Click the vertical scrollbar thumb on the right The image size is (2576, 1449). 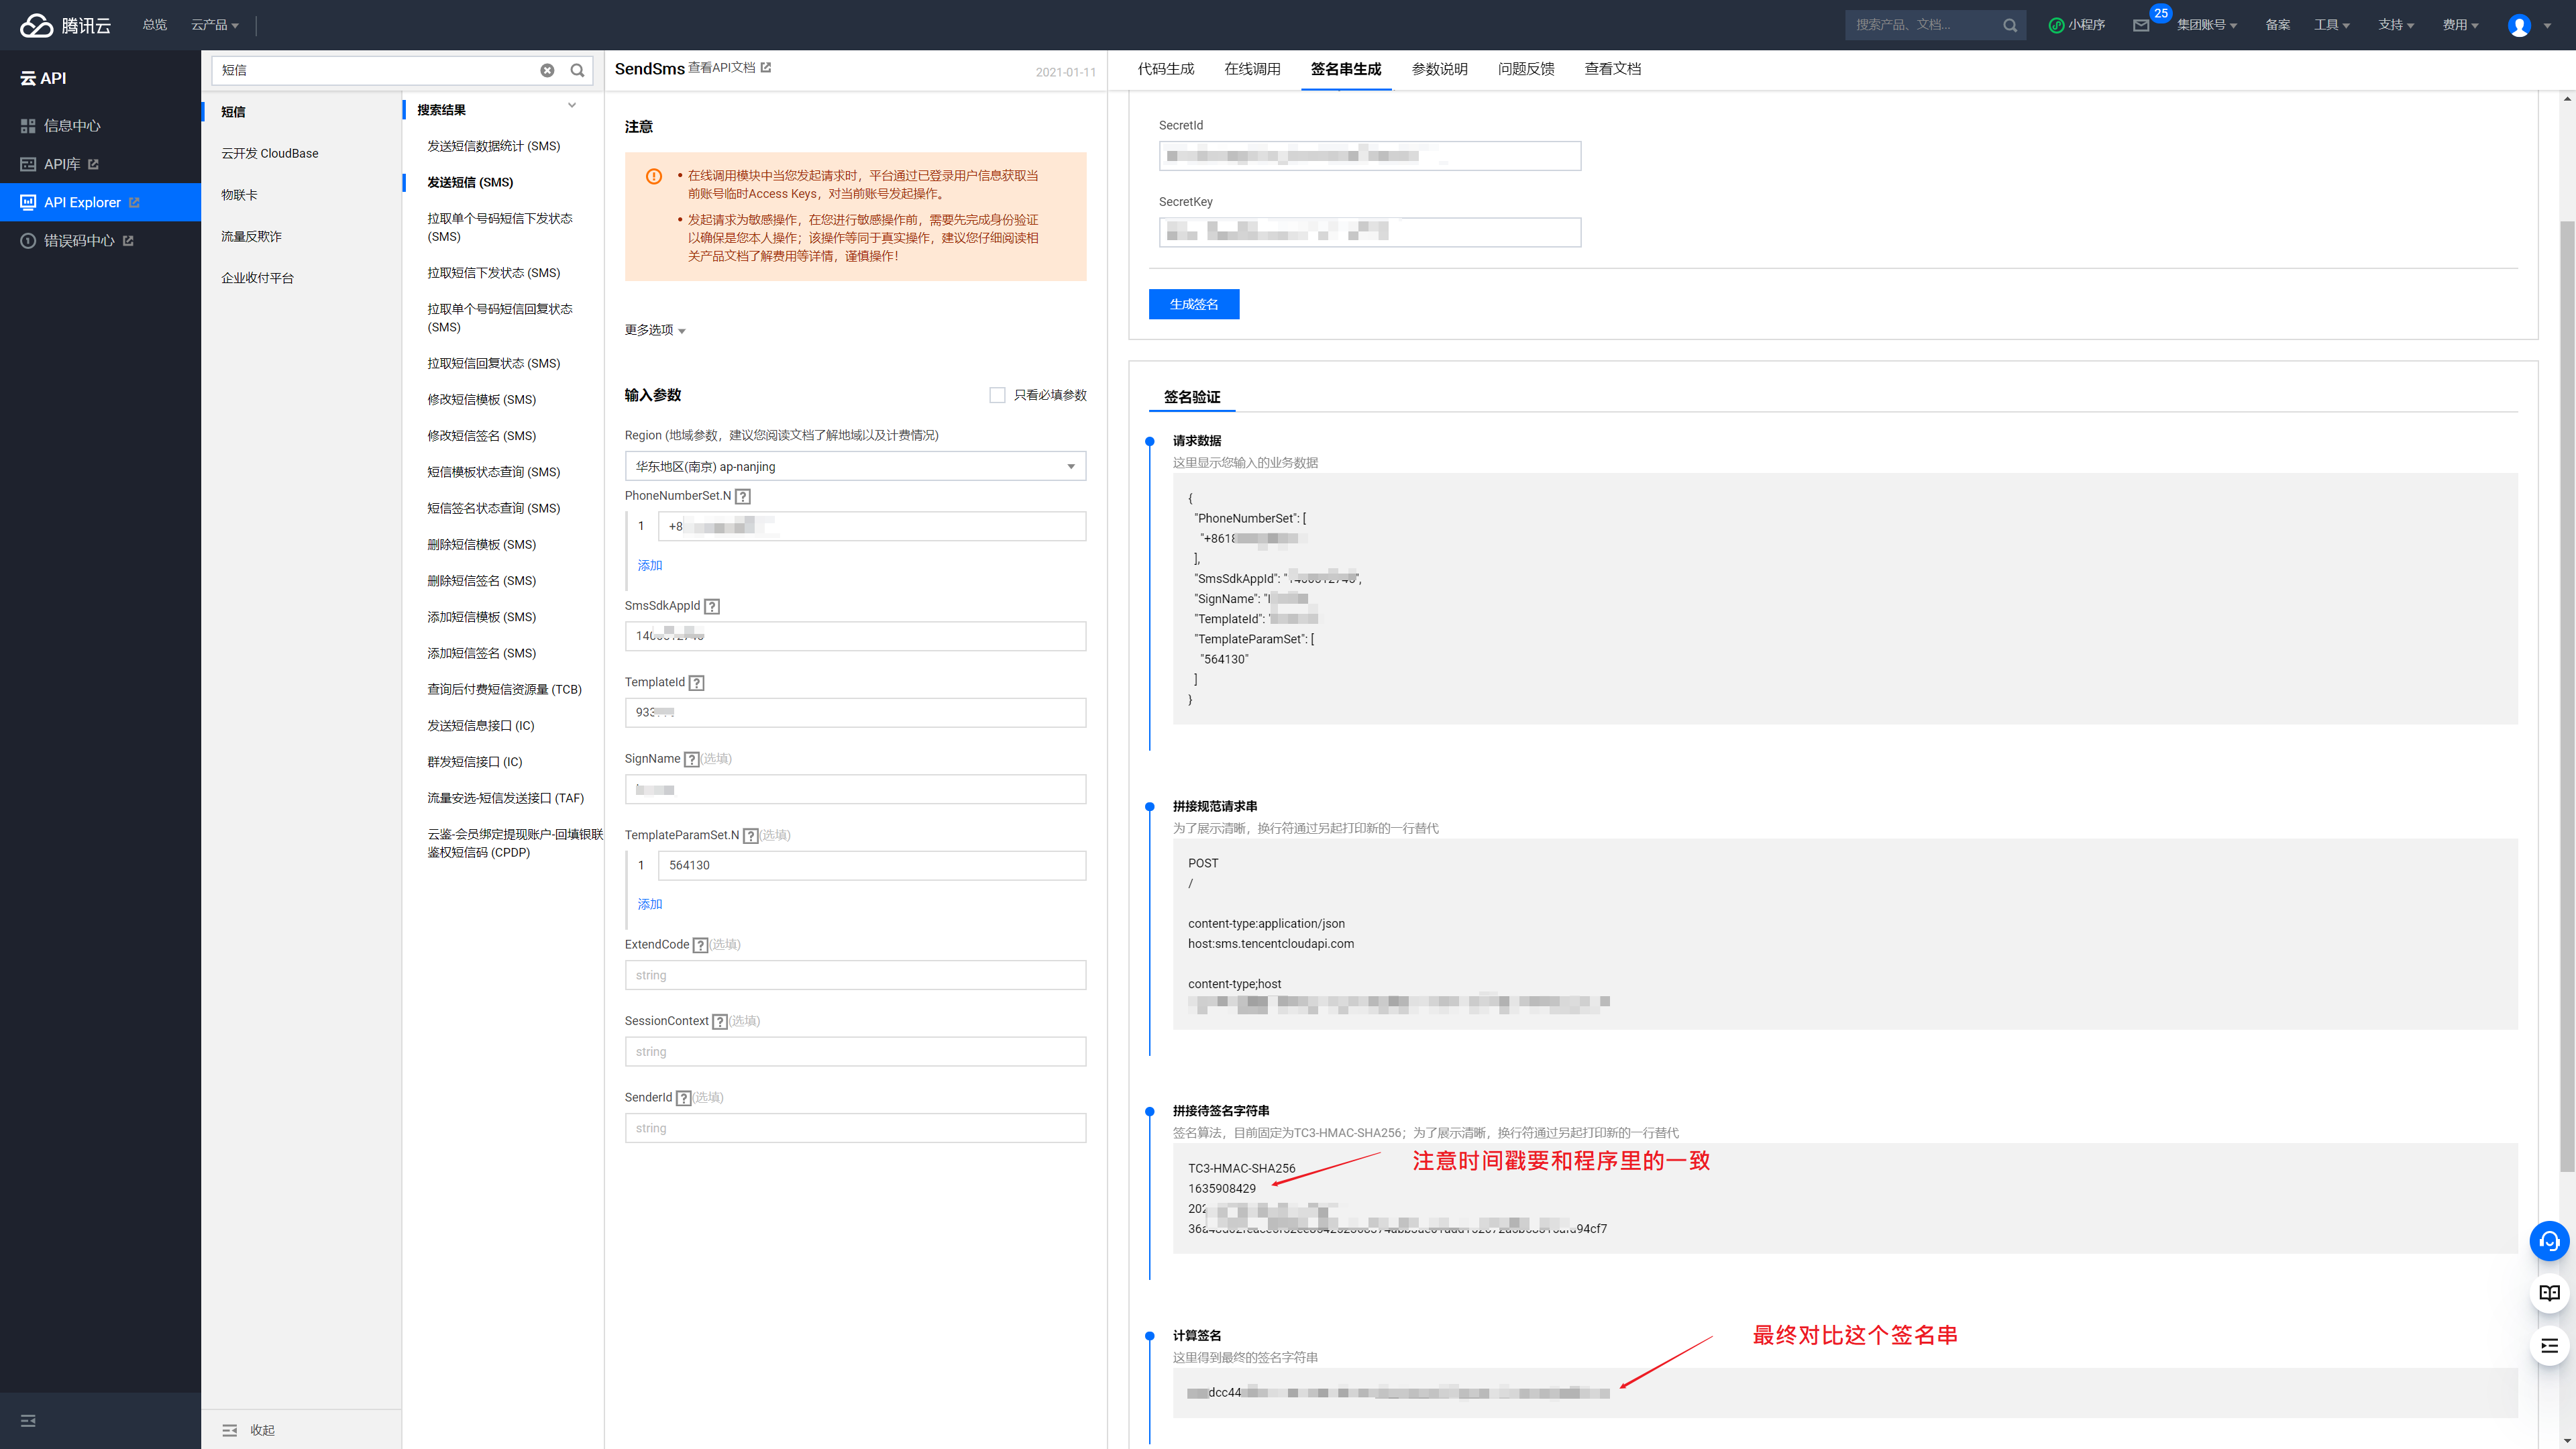(x=2567, y=695)
